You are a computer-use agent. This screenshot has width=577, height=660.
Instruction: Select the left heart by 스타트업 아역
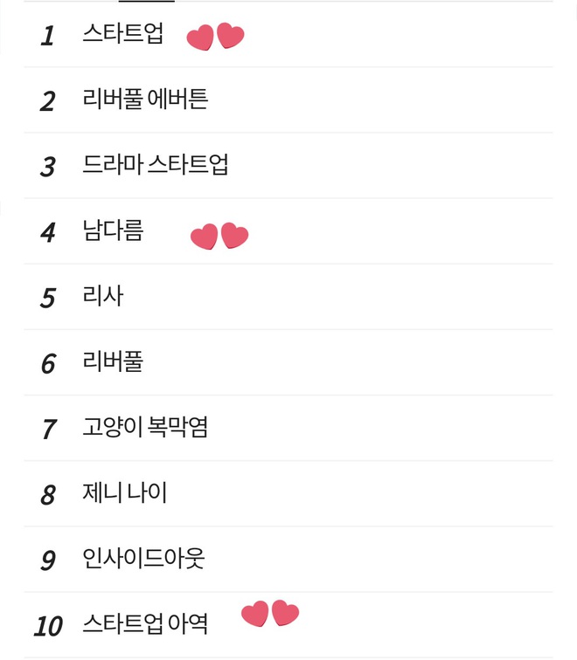[x=255, y=614]
